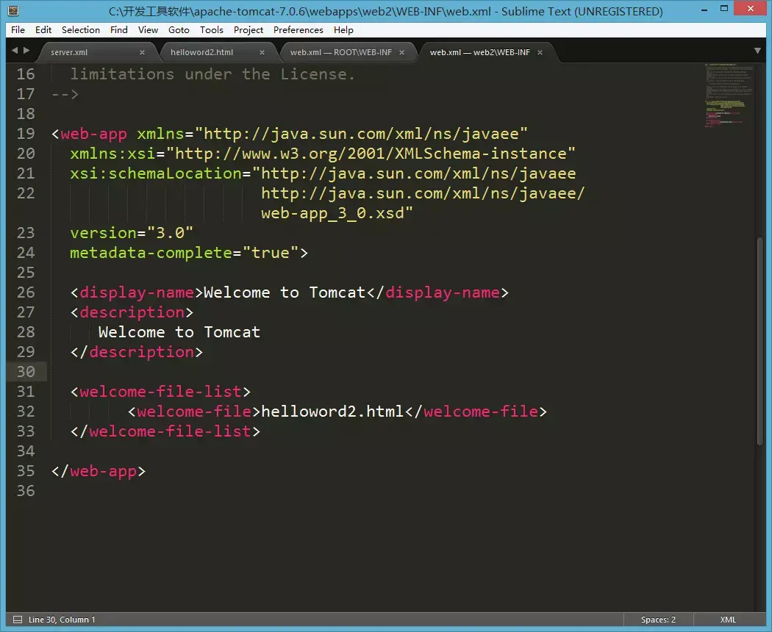Open the Project menu

pos(249,30)
